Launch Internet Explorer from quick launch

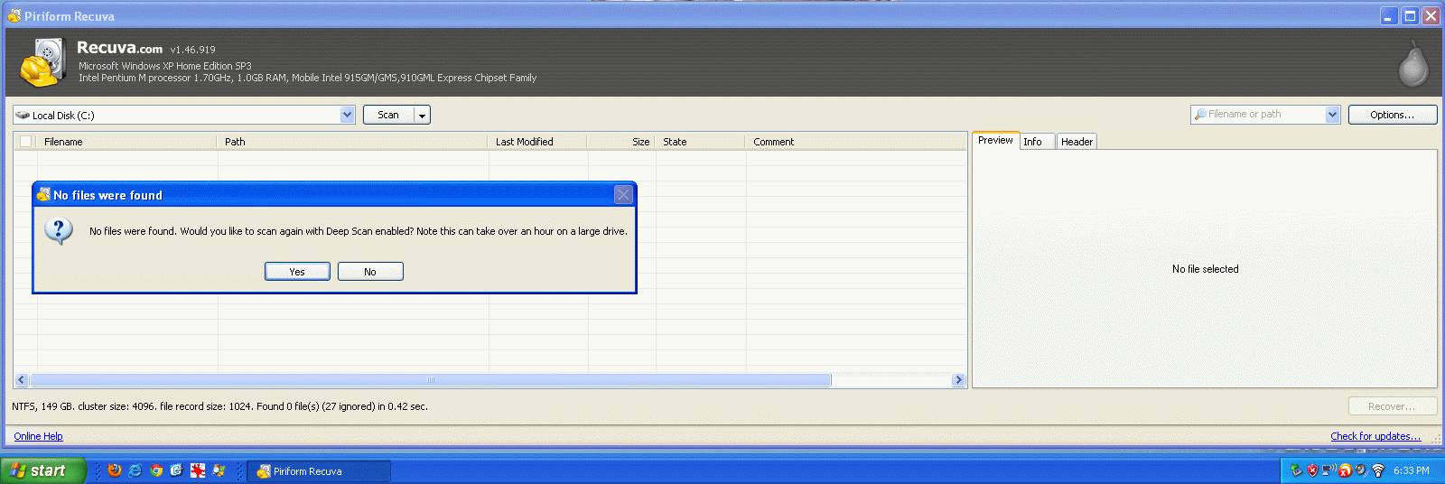click(x=135, y=470)
